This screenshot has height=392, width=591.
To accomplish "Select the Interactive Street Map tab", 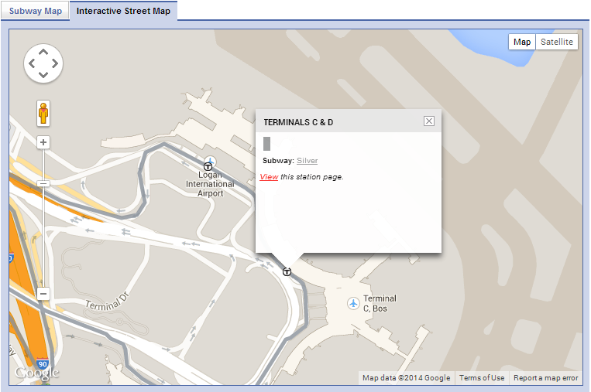I will point(123,11).
